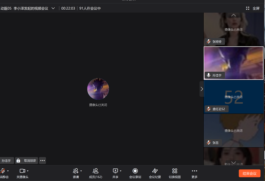Screen dimensions: 265x181
Task: Click the microphone unmute icon
Action: click(x=3, y=171)
